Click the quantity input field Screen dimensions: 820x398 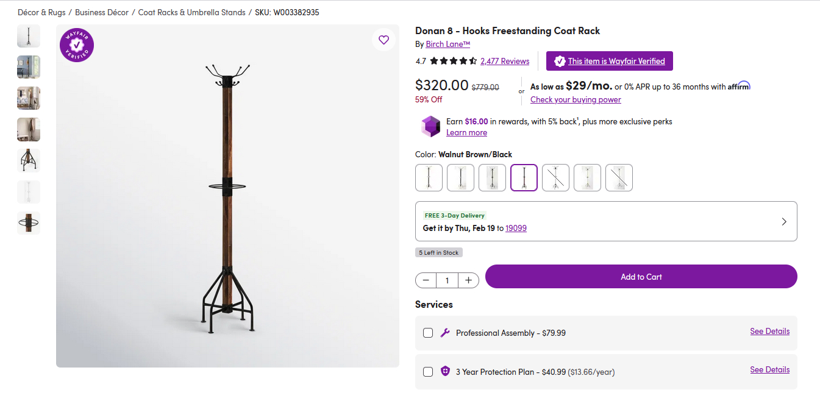447,280
